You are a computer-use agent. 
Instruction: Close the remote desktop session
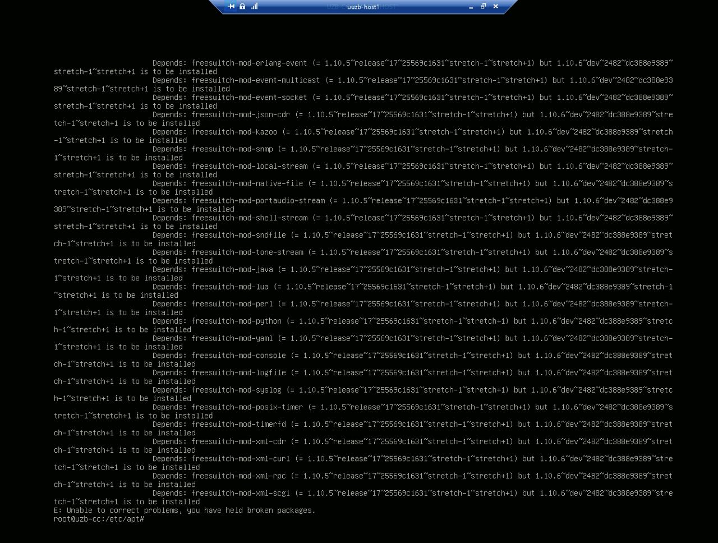click(x=495, y=6)
